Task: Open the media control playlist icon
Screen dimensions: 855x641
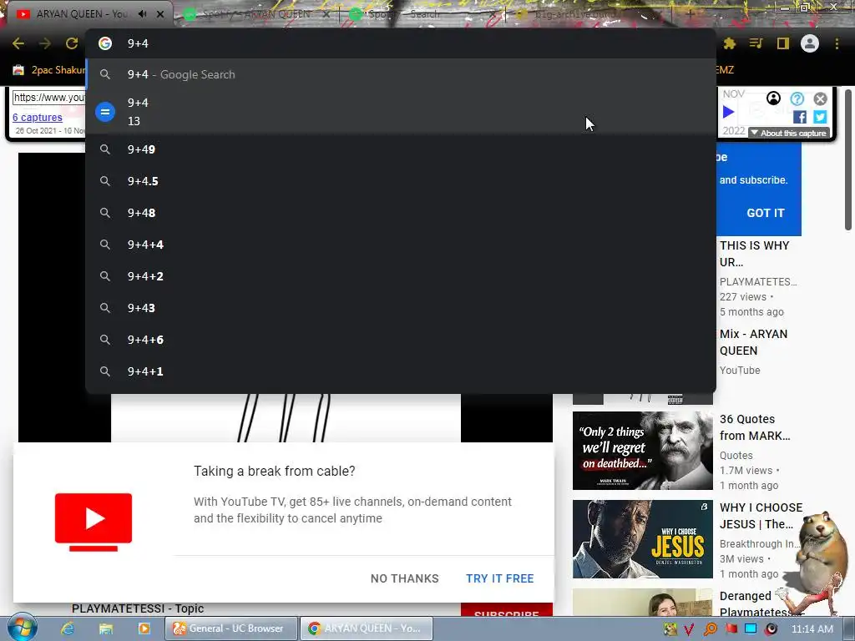Action: [x=756, y=43]
